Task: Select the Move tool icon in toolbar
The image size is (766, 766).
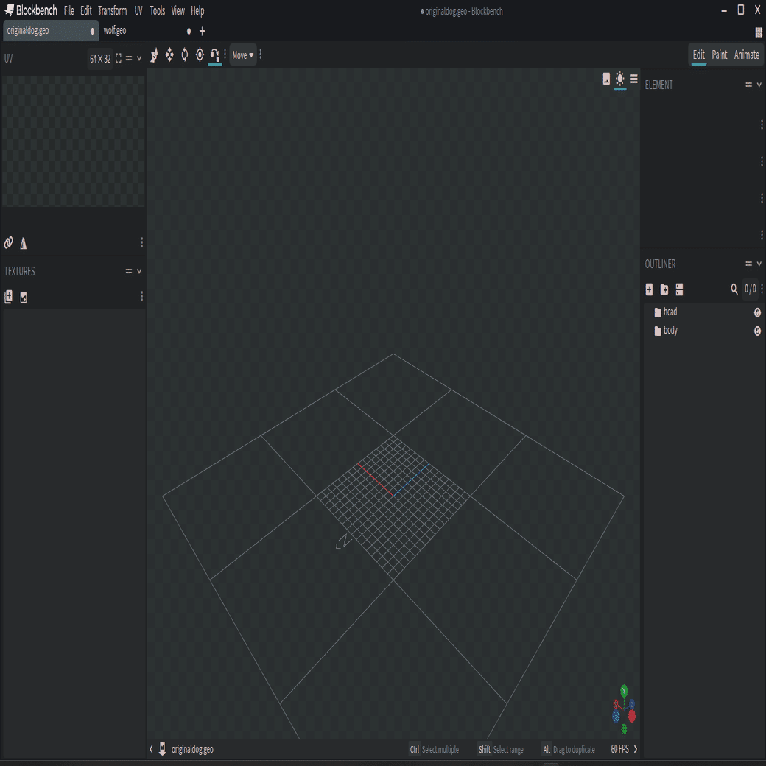Action: pyautogui.click(x=154, y=55)
